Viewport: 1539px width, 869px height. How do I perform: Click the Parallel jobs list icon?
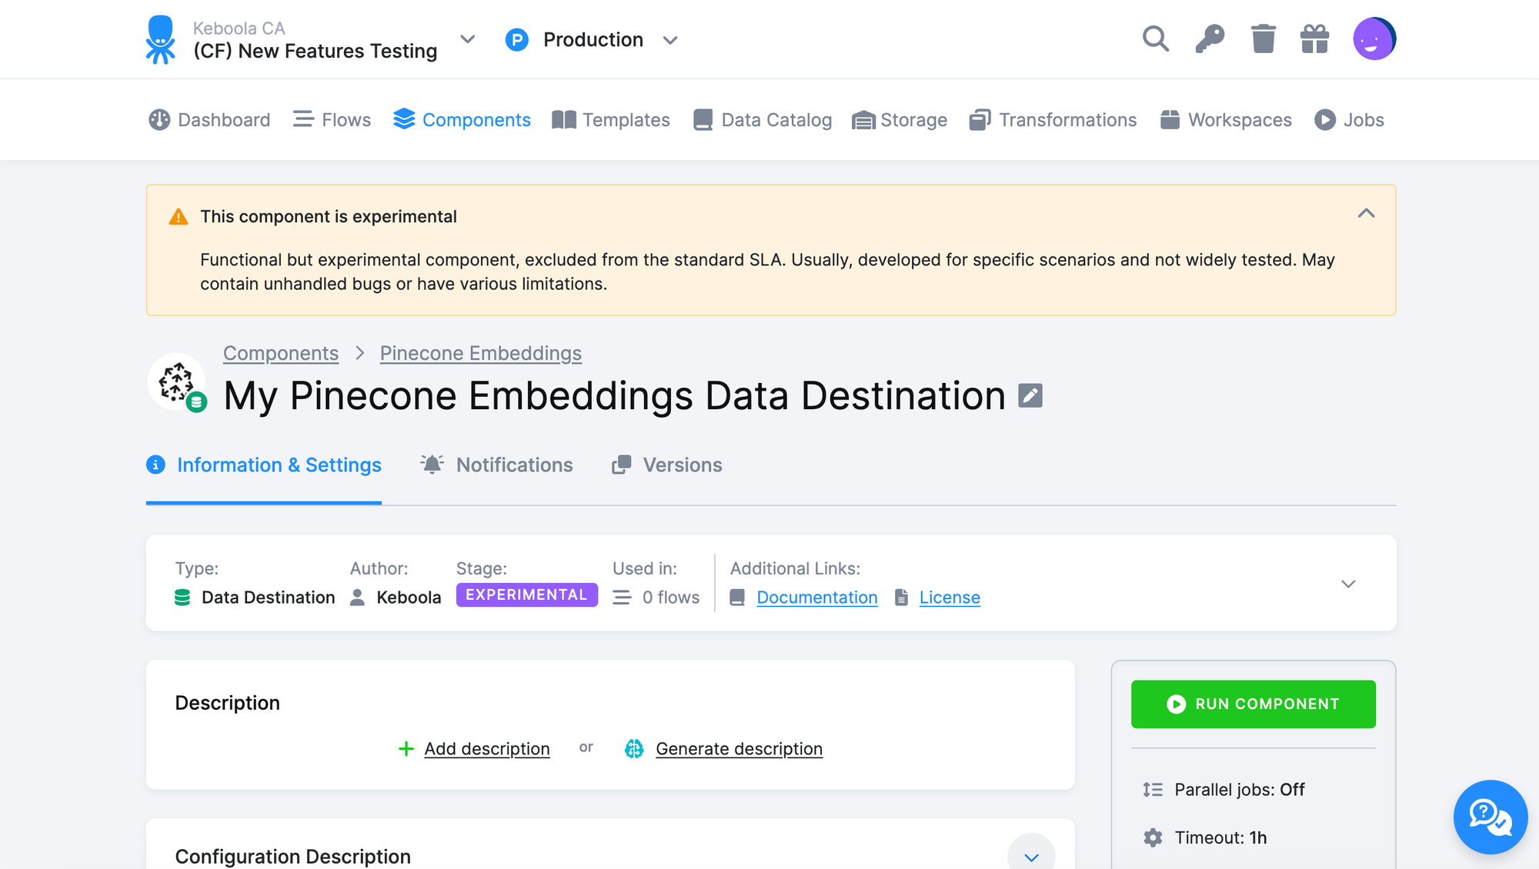tap(1153, 790)
